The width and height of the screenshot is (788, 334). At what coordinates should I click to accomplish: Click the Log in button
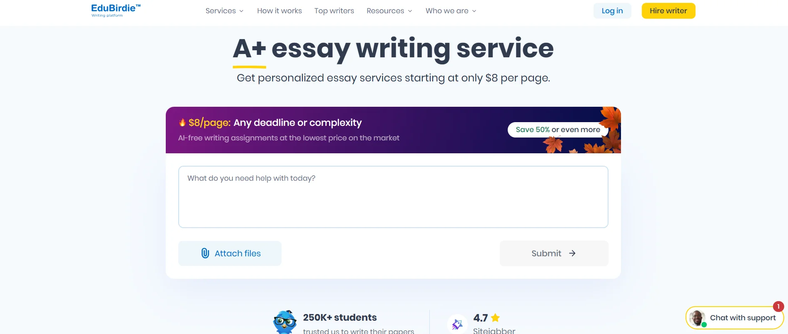point(612,10)
